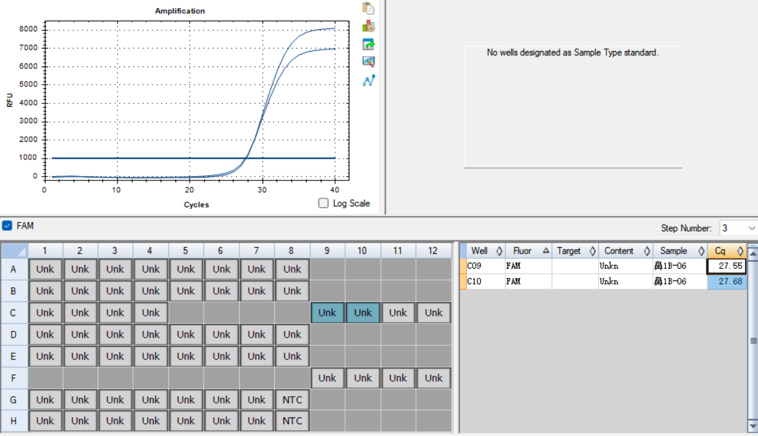Click the results table scrollbar grip
The height and width of the screenshot is (436, 758).
pos(753,340)
